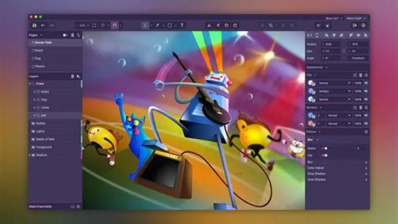Toggle visibility of the first border
The height and width of the screenshot is (224, 398).
(366, 115)
